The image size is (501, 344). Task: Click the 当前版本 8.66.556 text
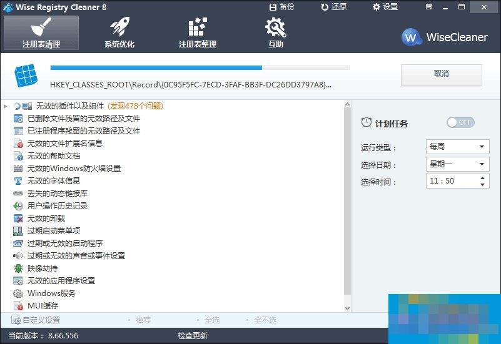tap(43, 336)
